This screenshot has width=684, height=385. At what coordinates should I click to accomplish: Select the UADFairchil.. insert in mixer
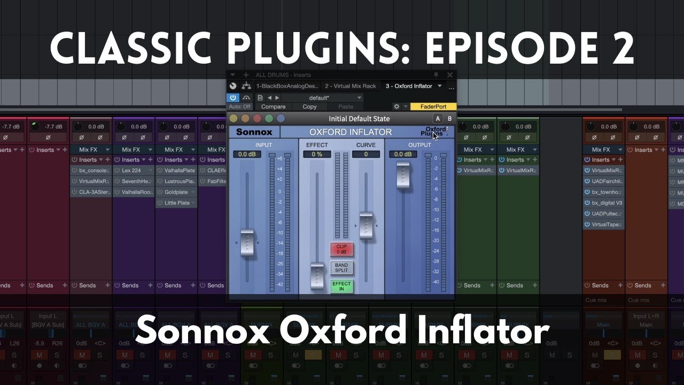point(604,181)
